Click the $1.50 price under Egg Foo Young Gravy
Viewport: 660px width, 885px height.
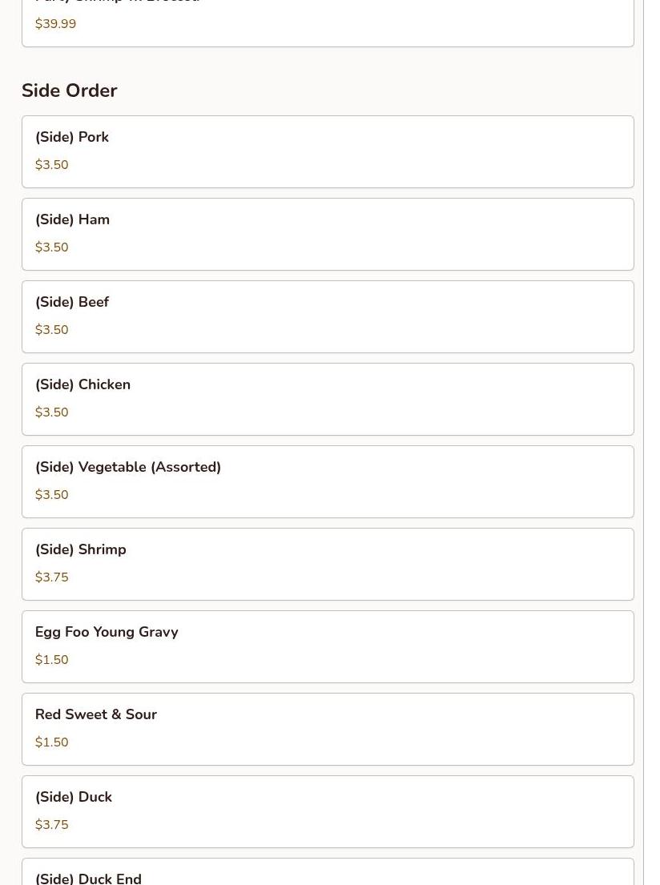[51, 659]
